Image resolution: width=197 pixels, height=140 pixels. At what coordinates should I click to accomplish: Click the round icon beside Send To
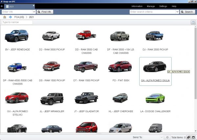[x=167, y=137]
